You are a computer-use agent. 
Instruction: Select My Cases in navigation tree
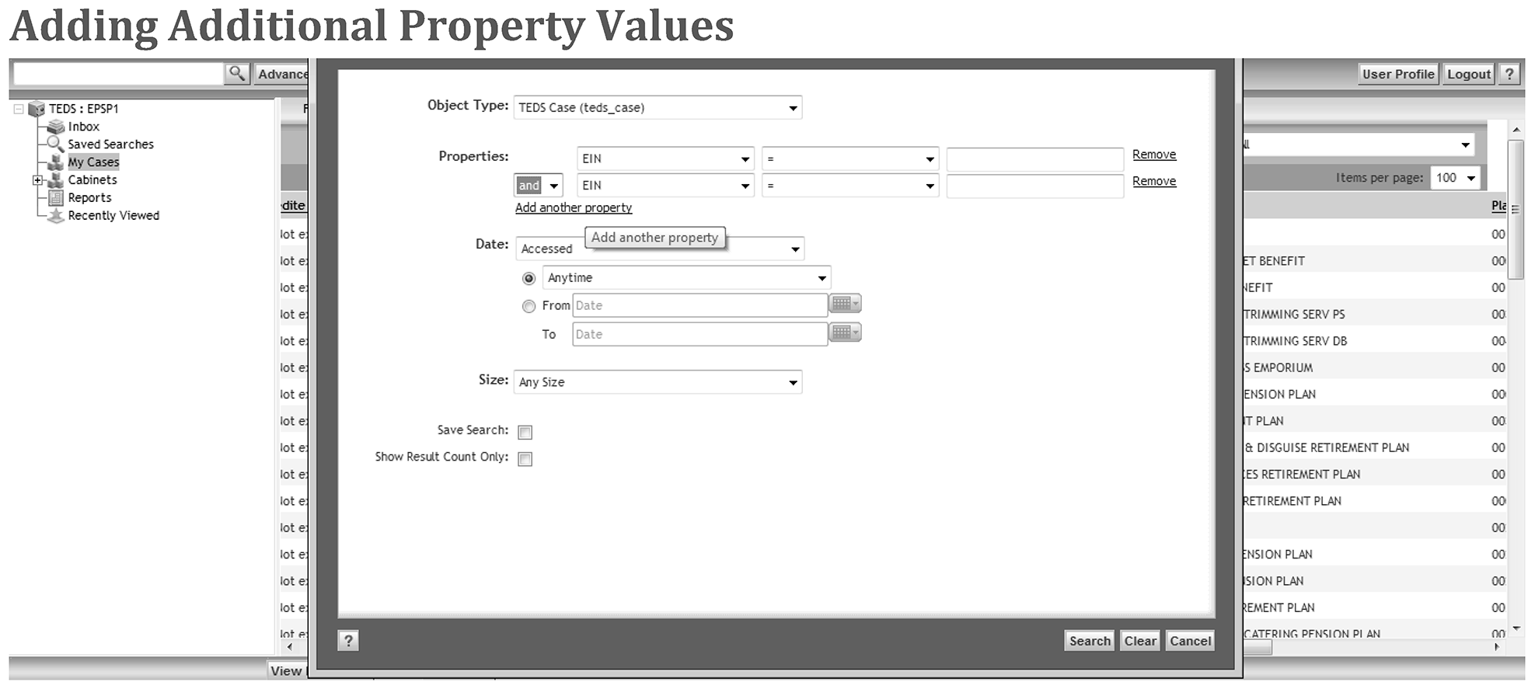[x=93, y=162]
